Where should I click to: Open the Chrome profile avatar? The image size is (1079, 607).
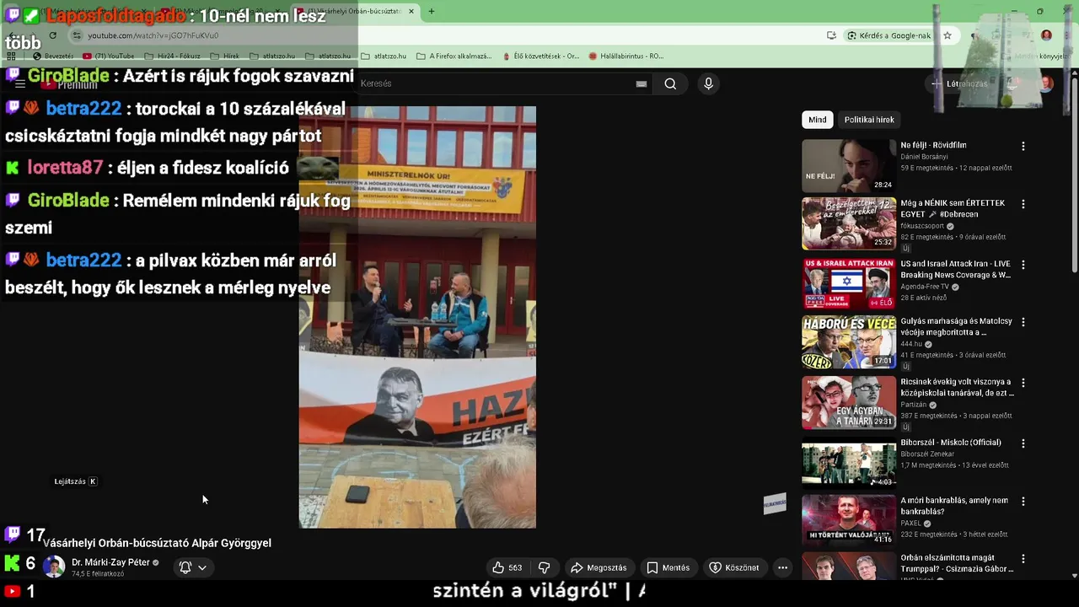point(1046,35)
